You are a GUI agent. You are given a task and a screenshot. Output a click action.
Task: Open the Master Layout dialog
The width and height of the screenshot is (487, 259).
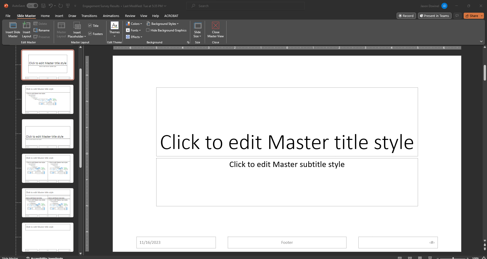point(61,30)
